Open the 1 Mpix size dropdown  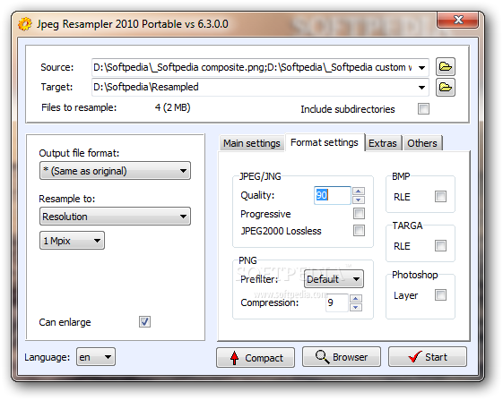72,241
